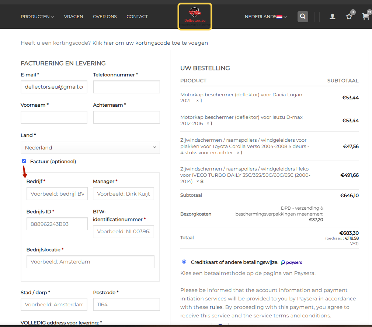372x327 pixels.
Task: Click the link to add kortingscode
Action: 150,43
